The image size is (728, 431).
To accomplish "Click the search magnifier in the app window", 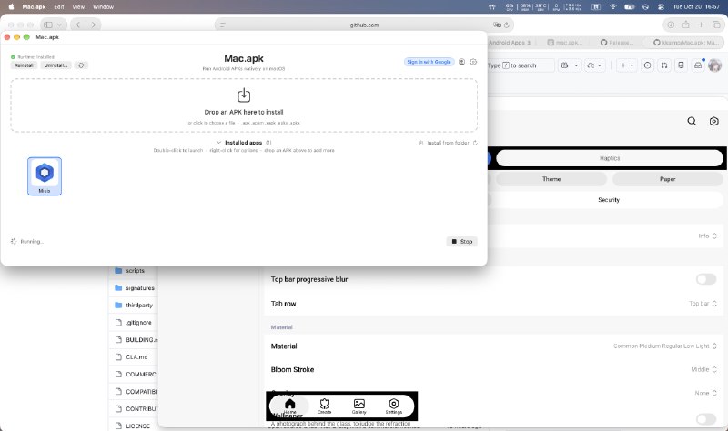I will [692, 121].
